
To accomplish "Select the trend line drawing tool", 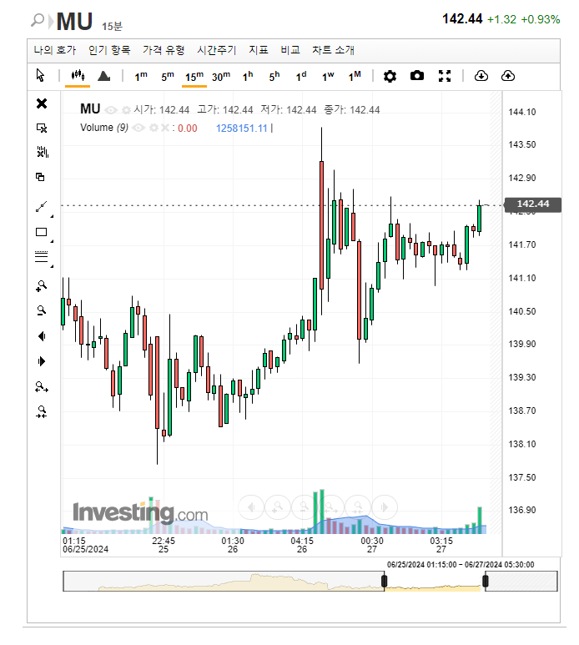I will pos(41,206).
